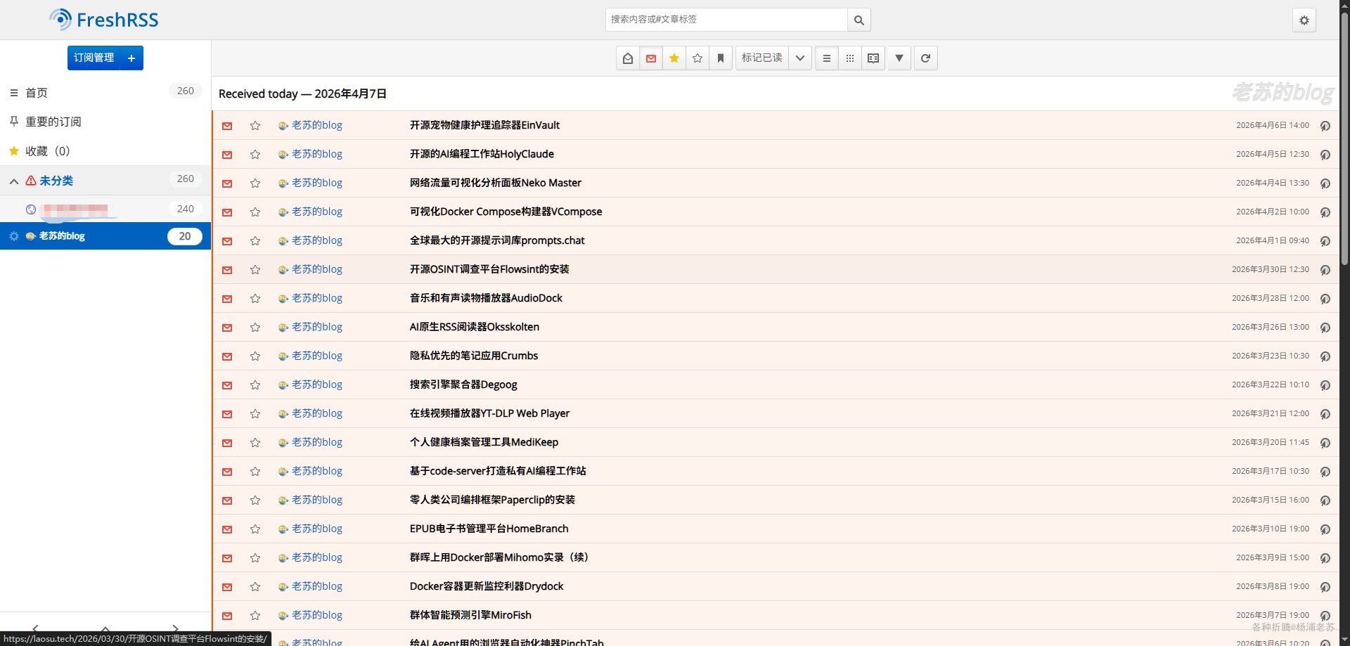Image resolution: width=1350 pixels, height=646 pixels.
Task: Open article 基于code-server打造私有AI编程工作站
Action: click(498, 471)
